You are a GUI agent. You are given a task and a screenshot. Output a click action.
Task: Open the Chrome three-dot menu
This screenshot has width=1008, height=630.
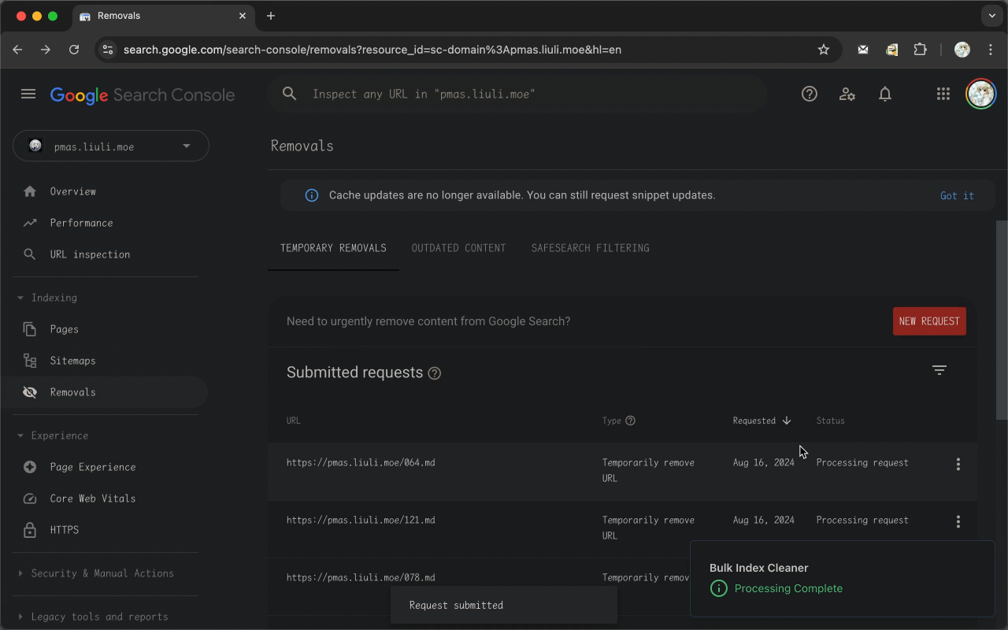[x=991, y=50]
